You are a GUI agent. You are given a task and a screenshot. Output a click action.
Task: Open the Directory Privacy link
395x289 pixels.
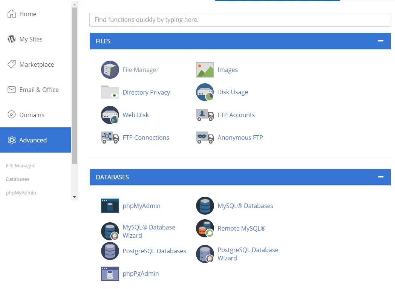146,92
